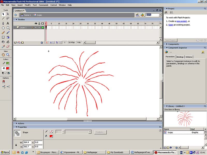Select the Text tool
The height and width of the screenshot is (155, 207).
(8, 23)
